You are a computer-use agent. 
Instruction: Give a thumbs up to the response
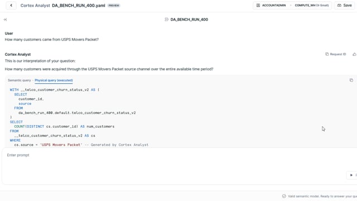[354, 54]
